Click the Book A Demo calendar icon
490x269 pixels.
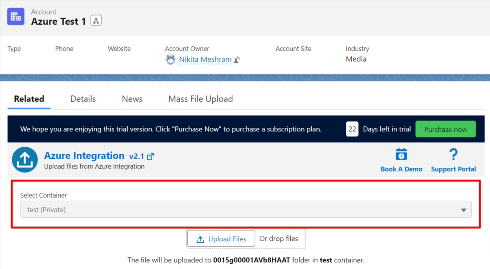tap(401, 154)
